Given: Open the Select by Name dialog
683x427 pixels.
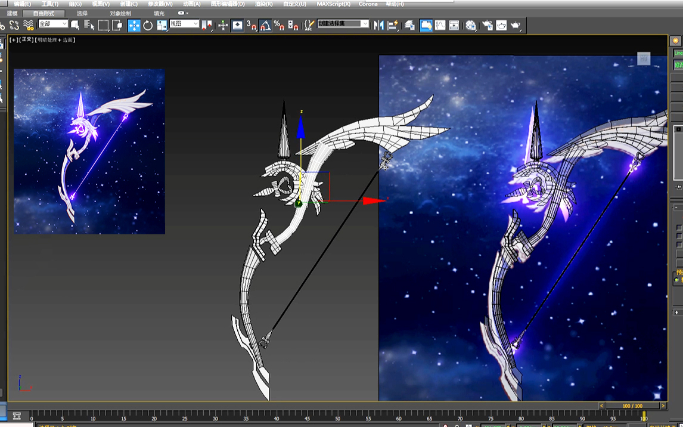Looking at the screenshot, I should coord(89,25).
